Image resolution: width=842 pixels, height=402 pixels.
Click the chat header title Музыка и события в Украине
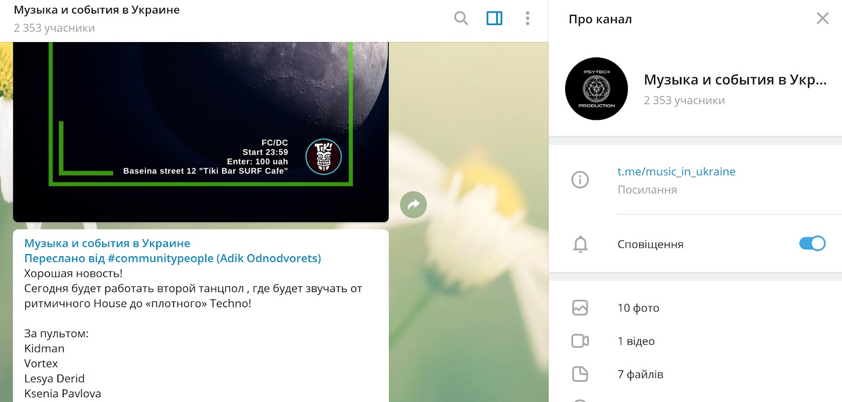97,10
